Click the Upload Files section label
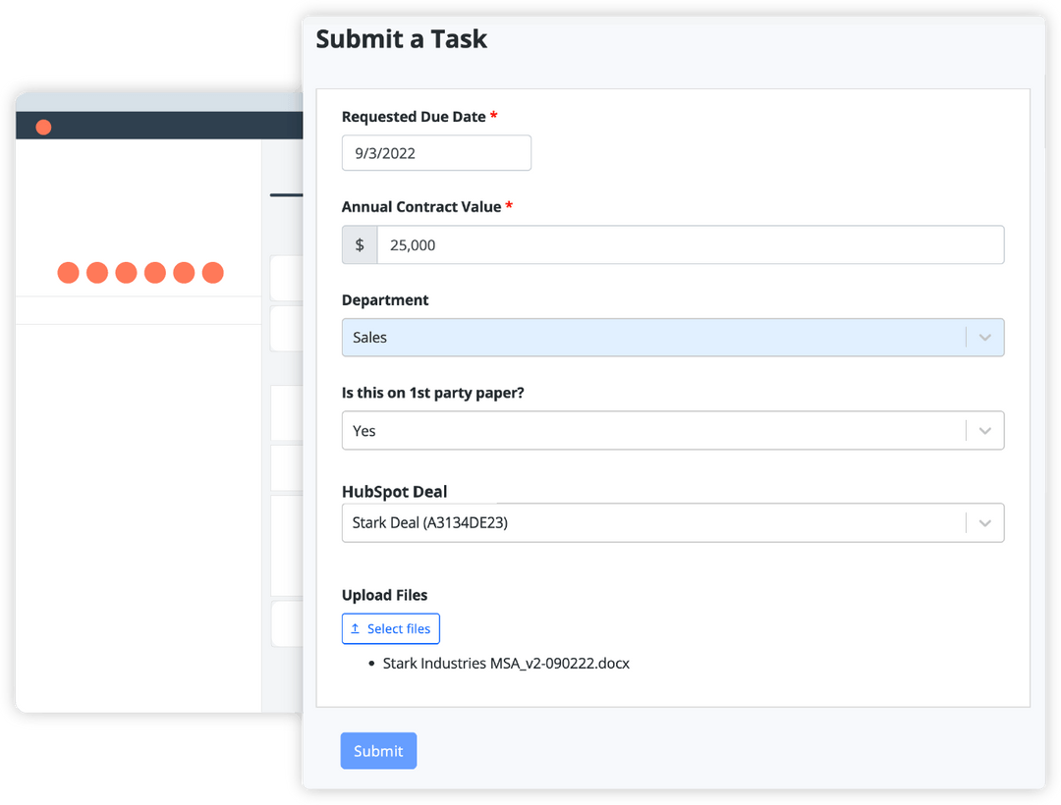This screenshot has height=805, width=1061. (384, 595)
